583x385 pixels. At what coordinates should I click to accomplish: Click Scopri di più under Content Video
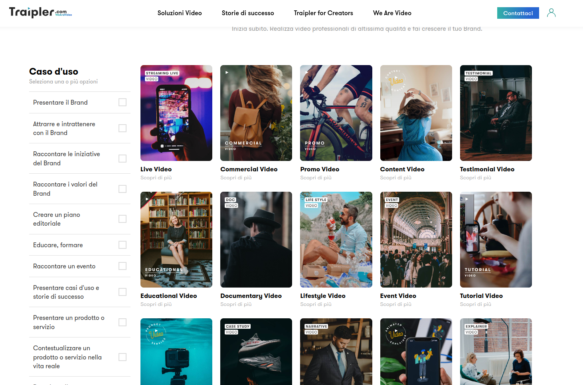click(x=396, y=178)
